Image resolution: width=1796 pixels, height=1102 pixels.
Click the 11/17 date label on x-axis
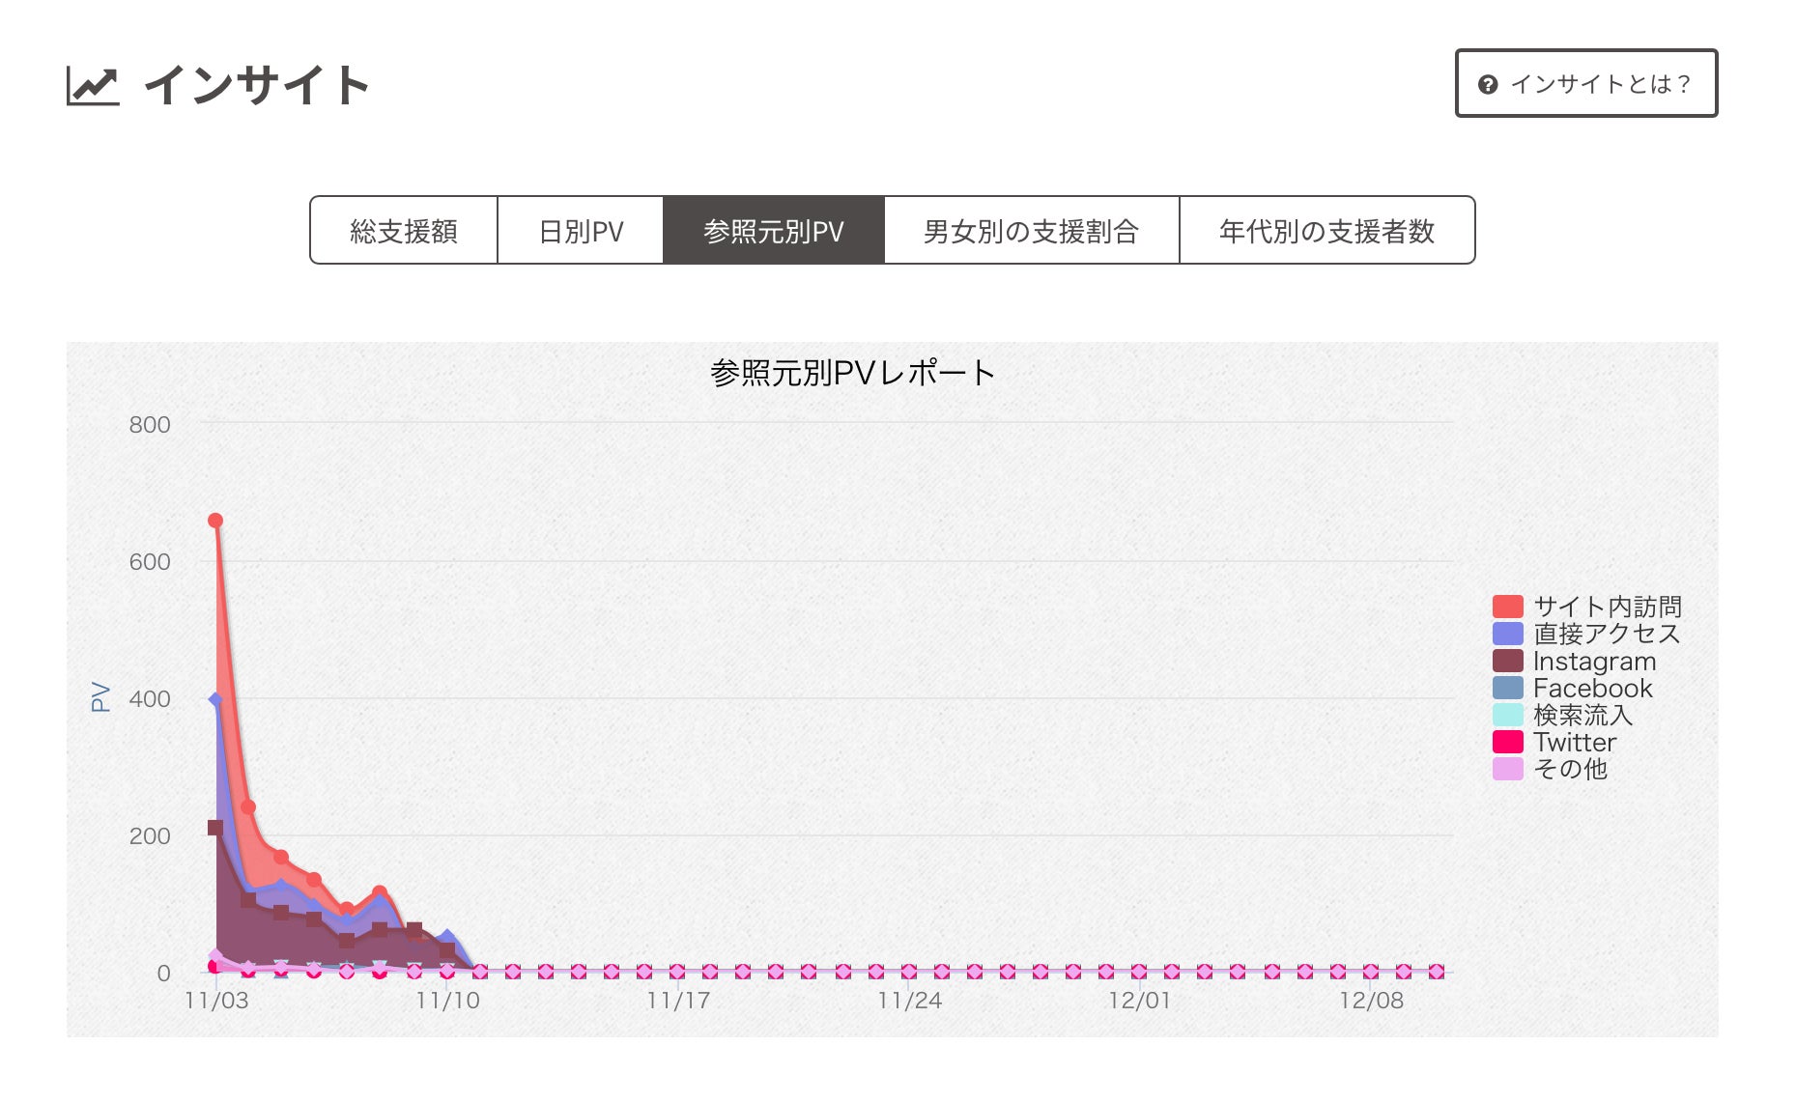click(678, 1001)
